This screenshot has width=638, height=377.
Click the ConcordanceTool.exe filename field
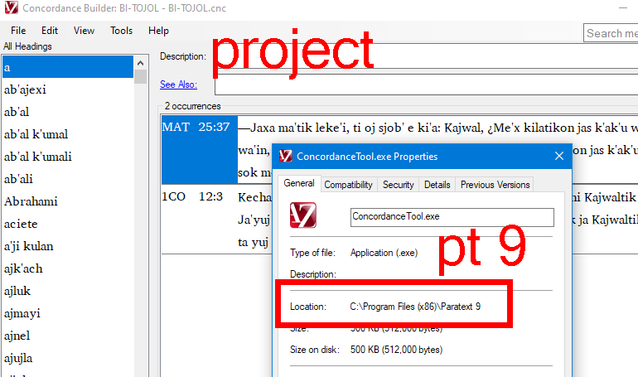point(452,216)
